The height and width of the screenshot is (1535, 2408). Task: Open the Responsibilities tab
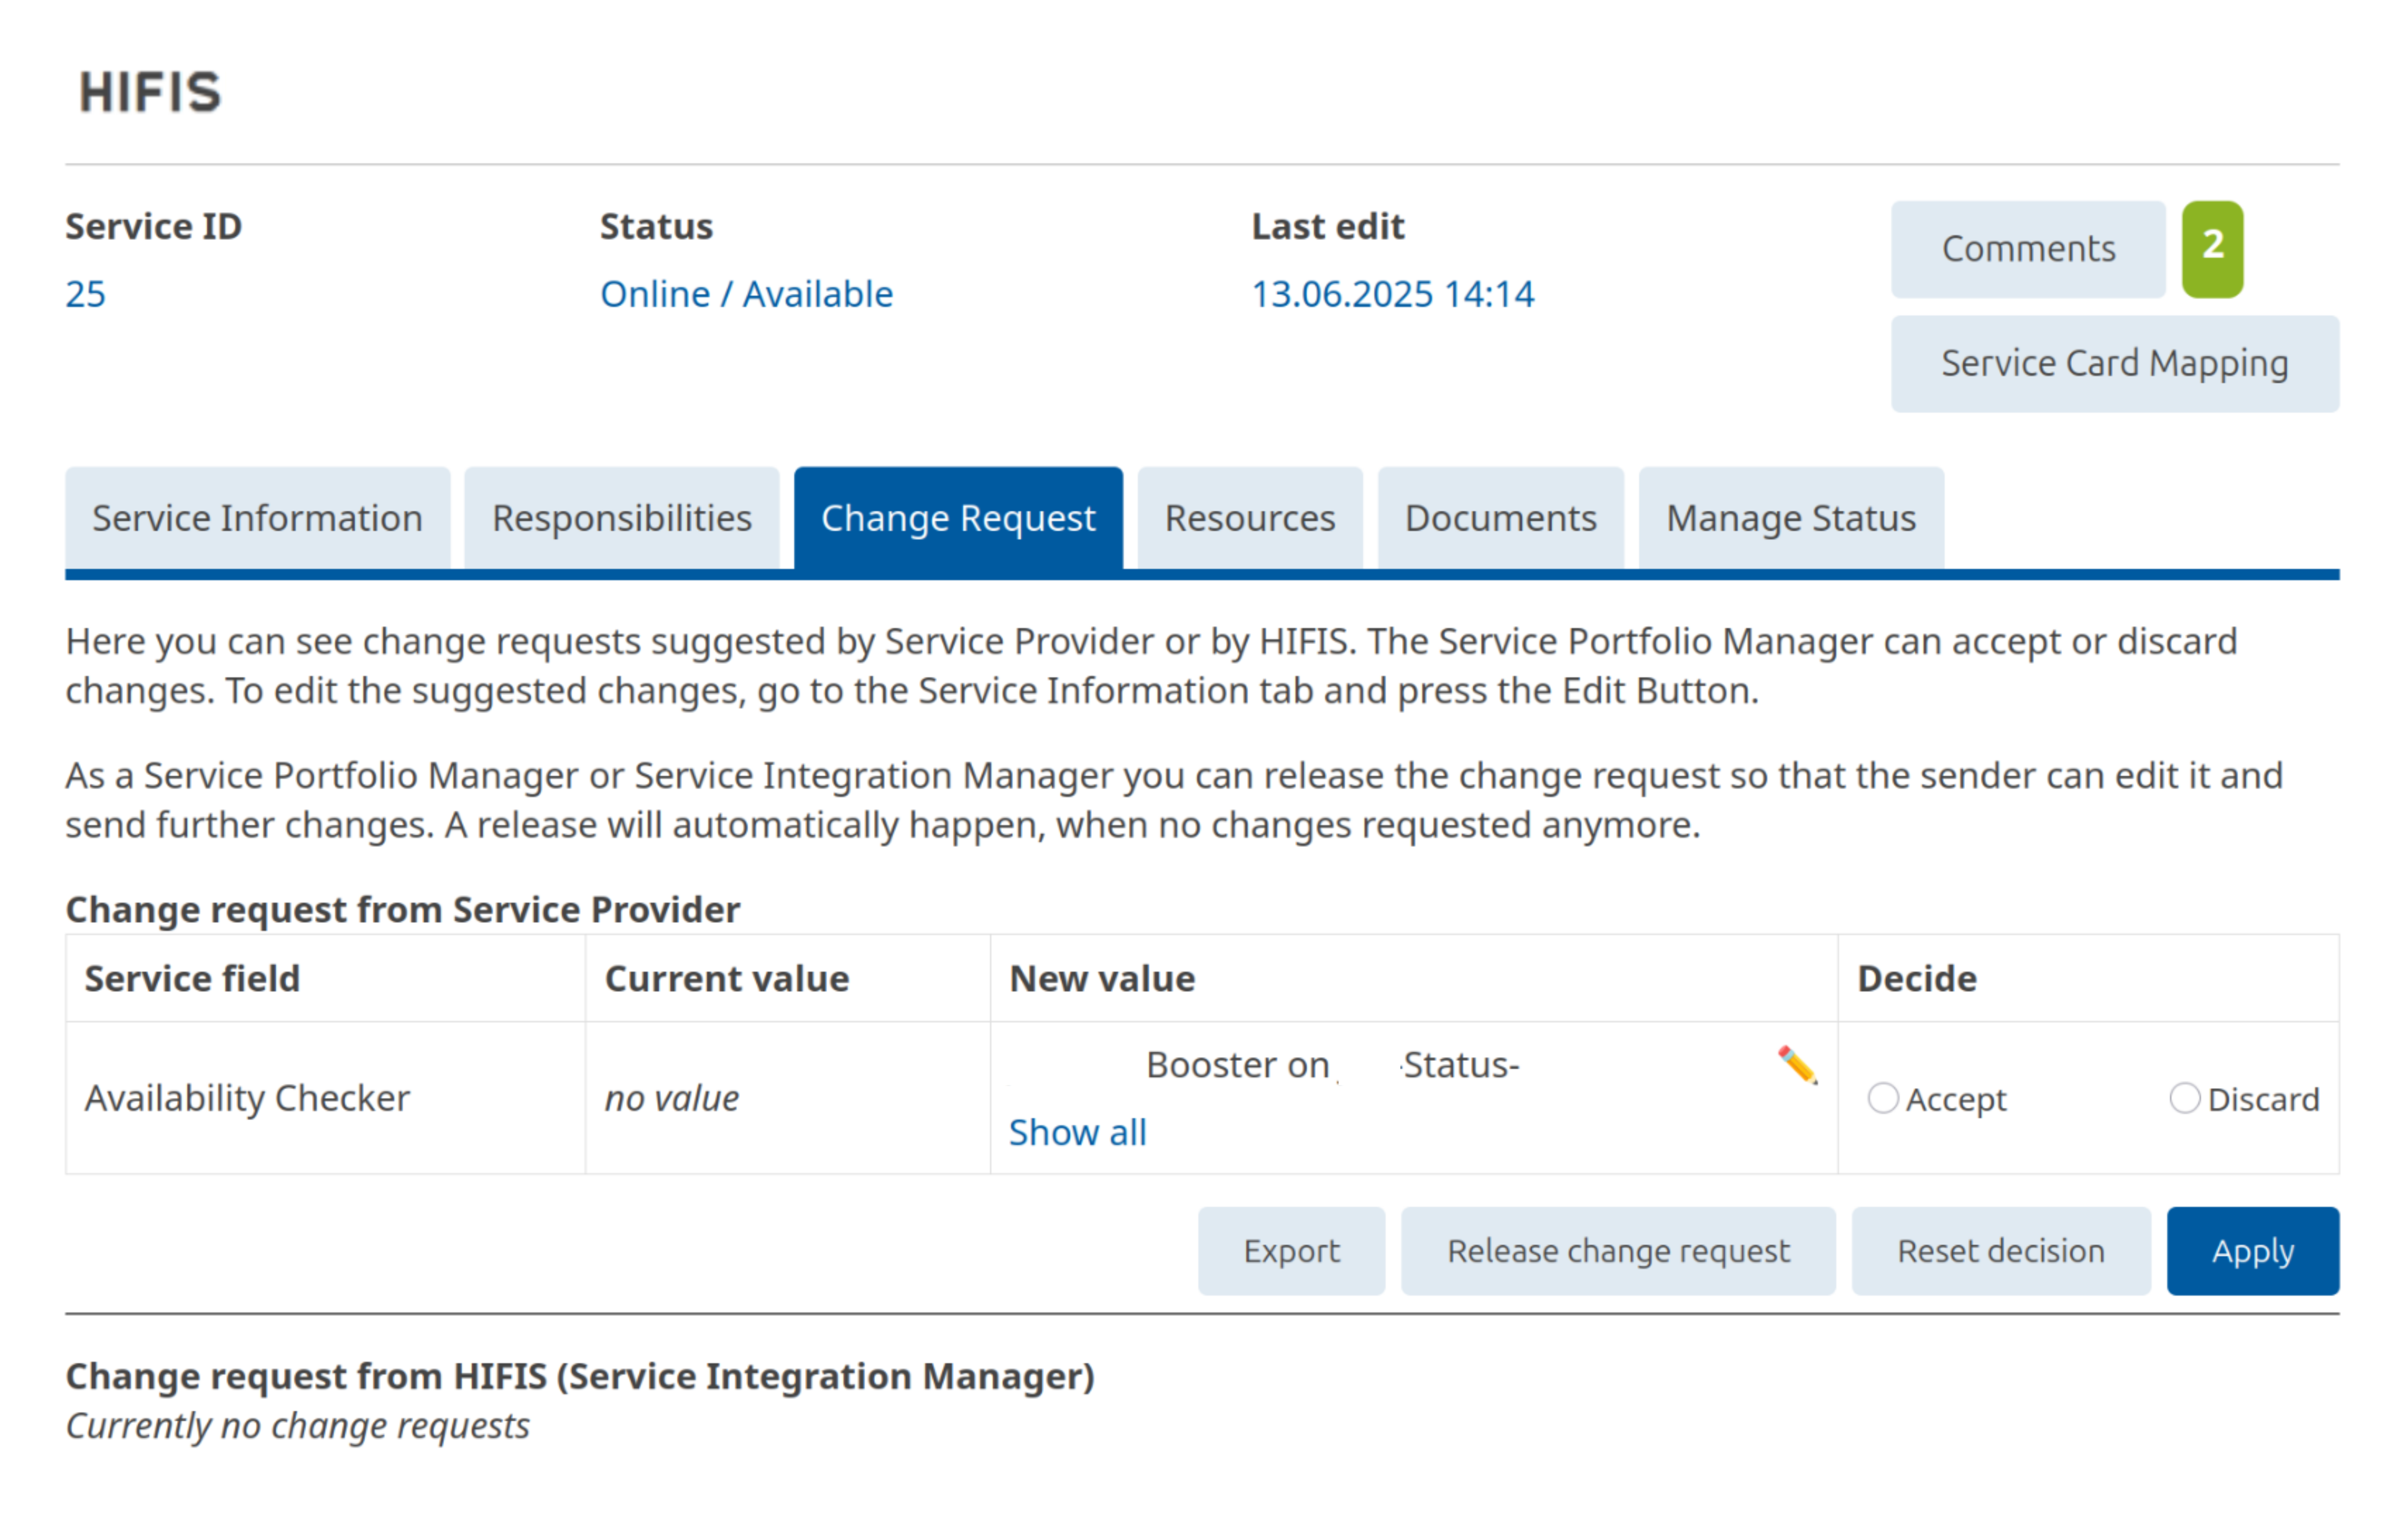pos(622,518)
